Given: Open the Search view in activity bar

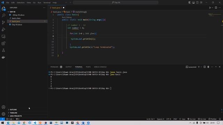Looking at the screenshot, I should click(3, 15).
